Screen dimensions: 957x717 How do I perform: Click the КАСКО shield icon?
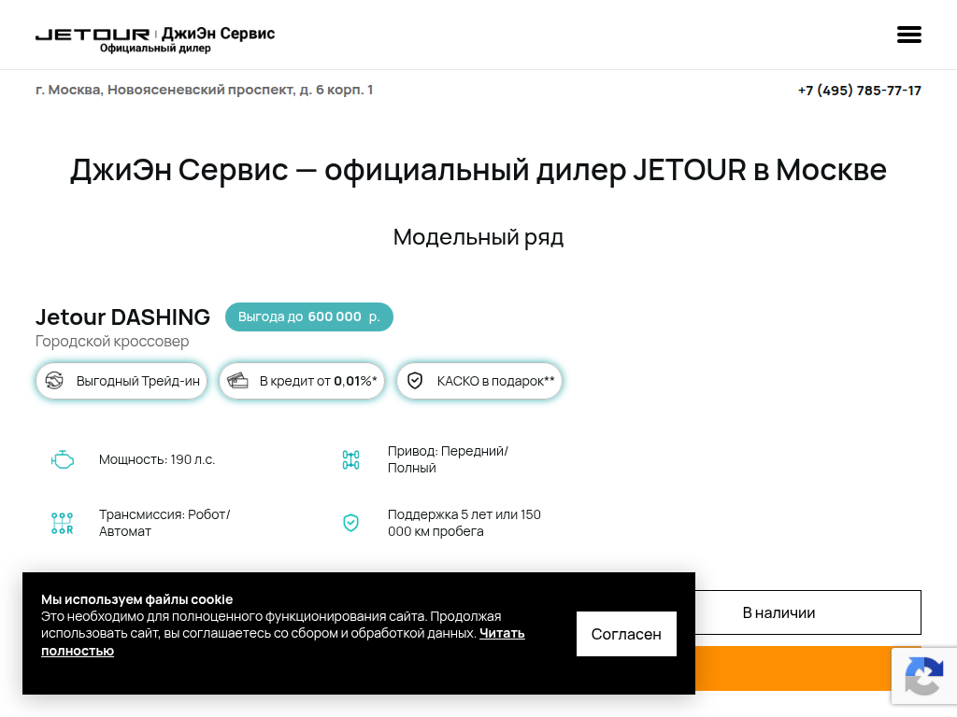tap(415, 381)
